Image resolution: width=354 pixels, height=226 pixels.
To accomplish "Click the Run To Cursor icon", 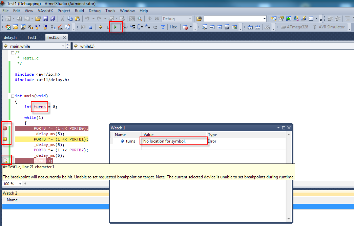I will (x=155, y=27).
